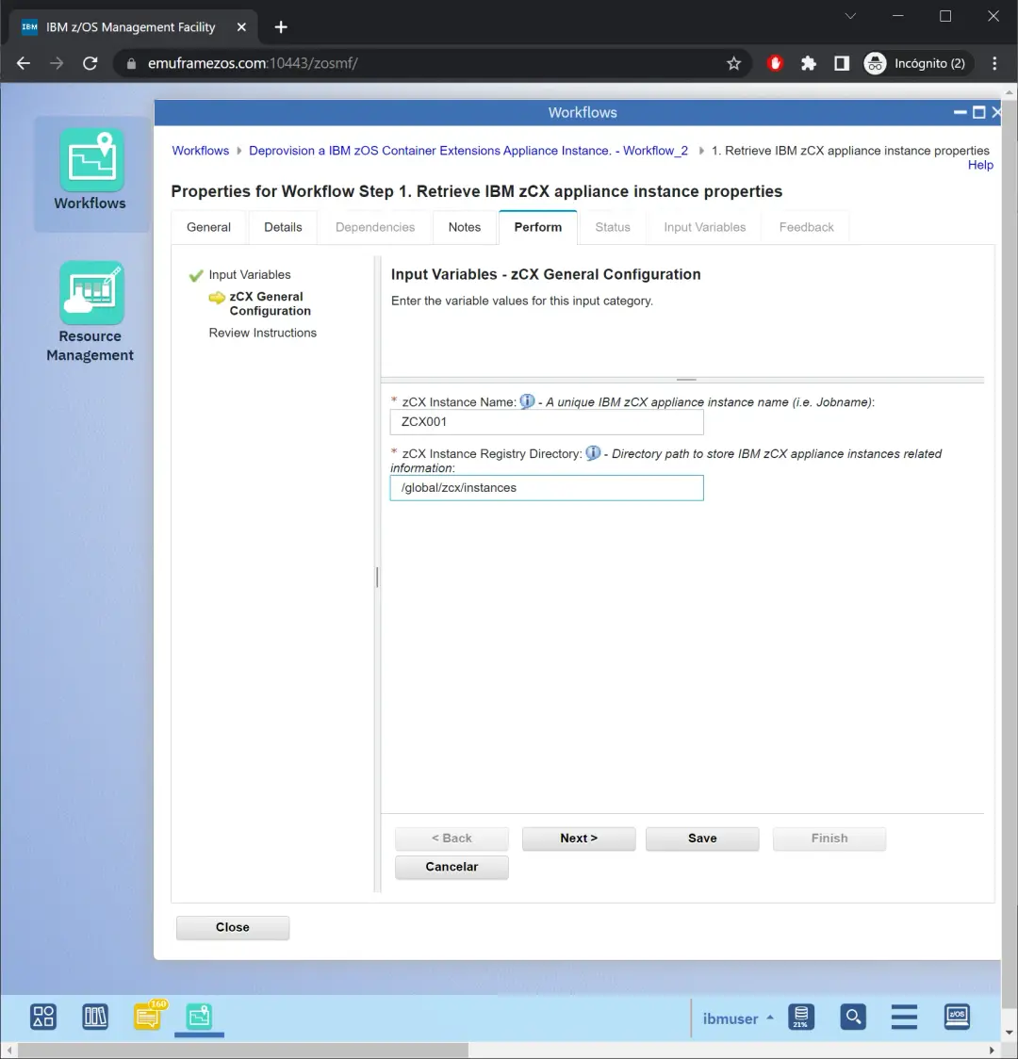Click the vertical scrollbar down arrow
This screenshot has height=1059, width=1018.
click(x=1010, y=1033)
